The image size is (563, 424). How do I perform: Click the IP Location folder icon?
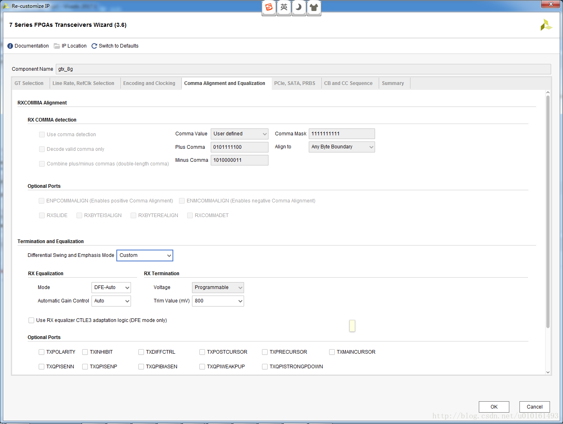(x=57, y=46)
